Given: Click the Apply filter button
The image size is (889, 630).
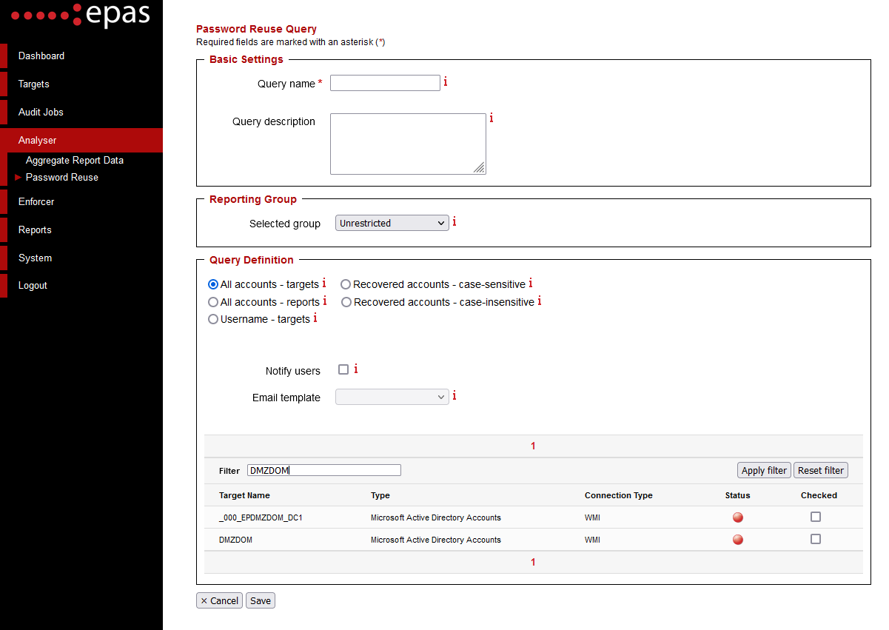Looking at the screenshot, I should point(763,469).
